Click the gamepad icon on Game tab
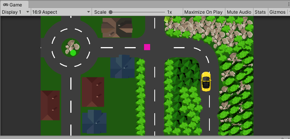The width and height of the screenshot is (290, 139). click(6, 5)
